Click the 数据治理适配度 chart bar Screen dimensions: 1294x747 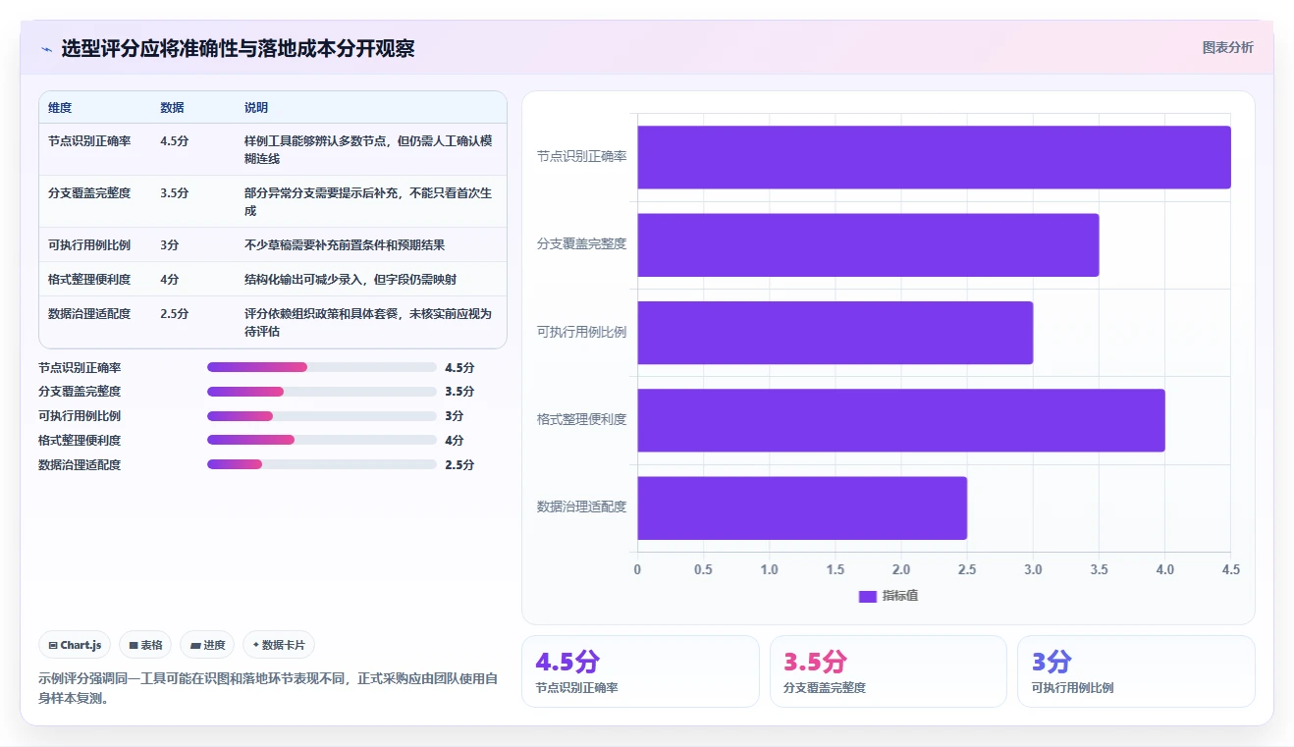[x=802, y=507]
